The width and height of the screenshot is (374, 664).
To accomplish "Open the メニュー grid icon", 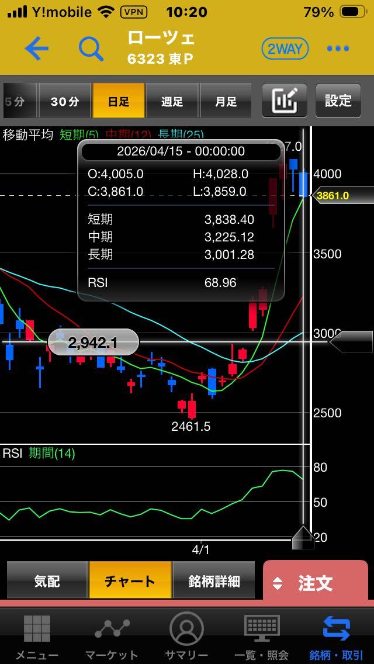I will [36, 635].
